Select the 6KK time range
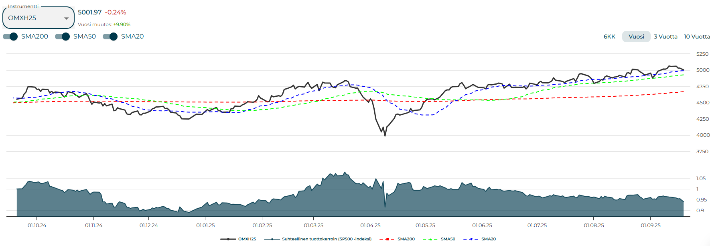Viewport: 710px width, 246px height. (x=609, y=37)
